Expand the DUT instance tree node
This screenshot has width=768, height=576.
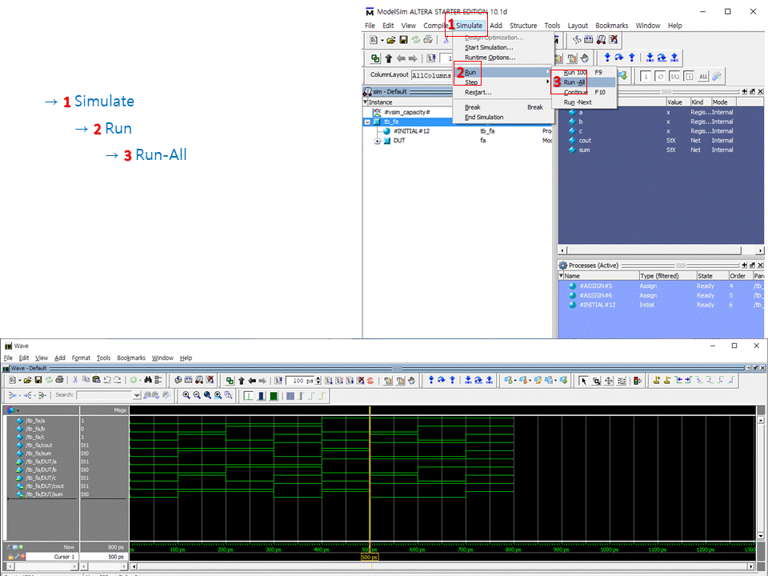tap(377, 141)
